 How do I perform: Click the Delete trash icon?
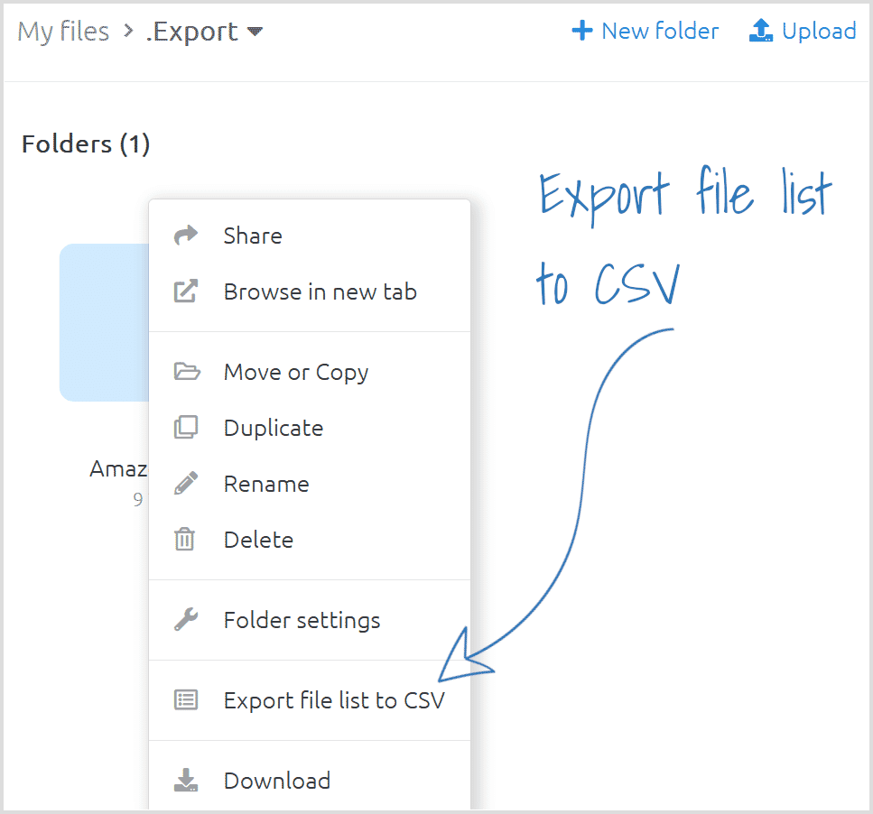pos(185,540)
